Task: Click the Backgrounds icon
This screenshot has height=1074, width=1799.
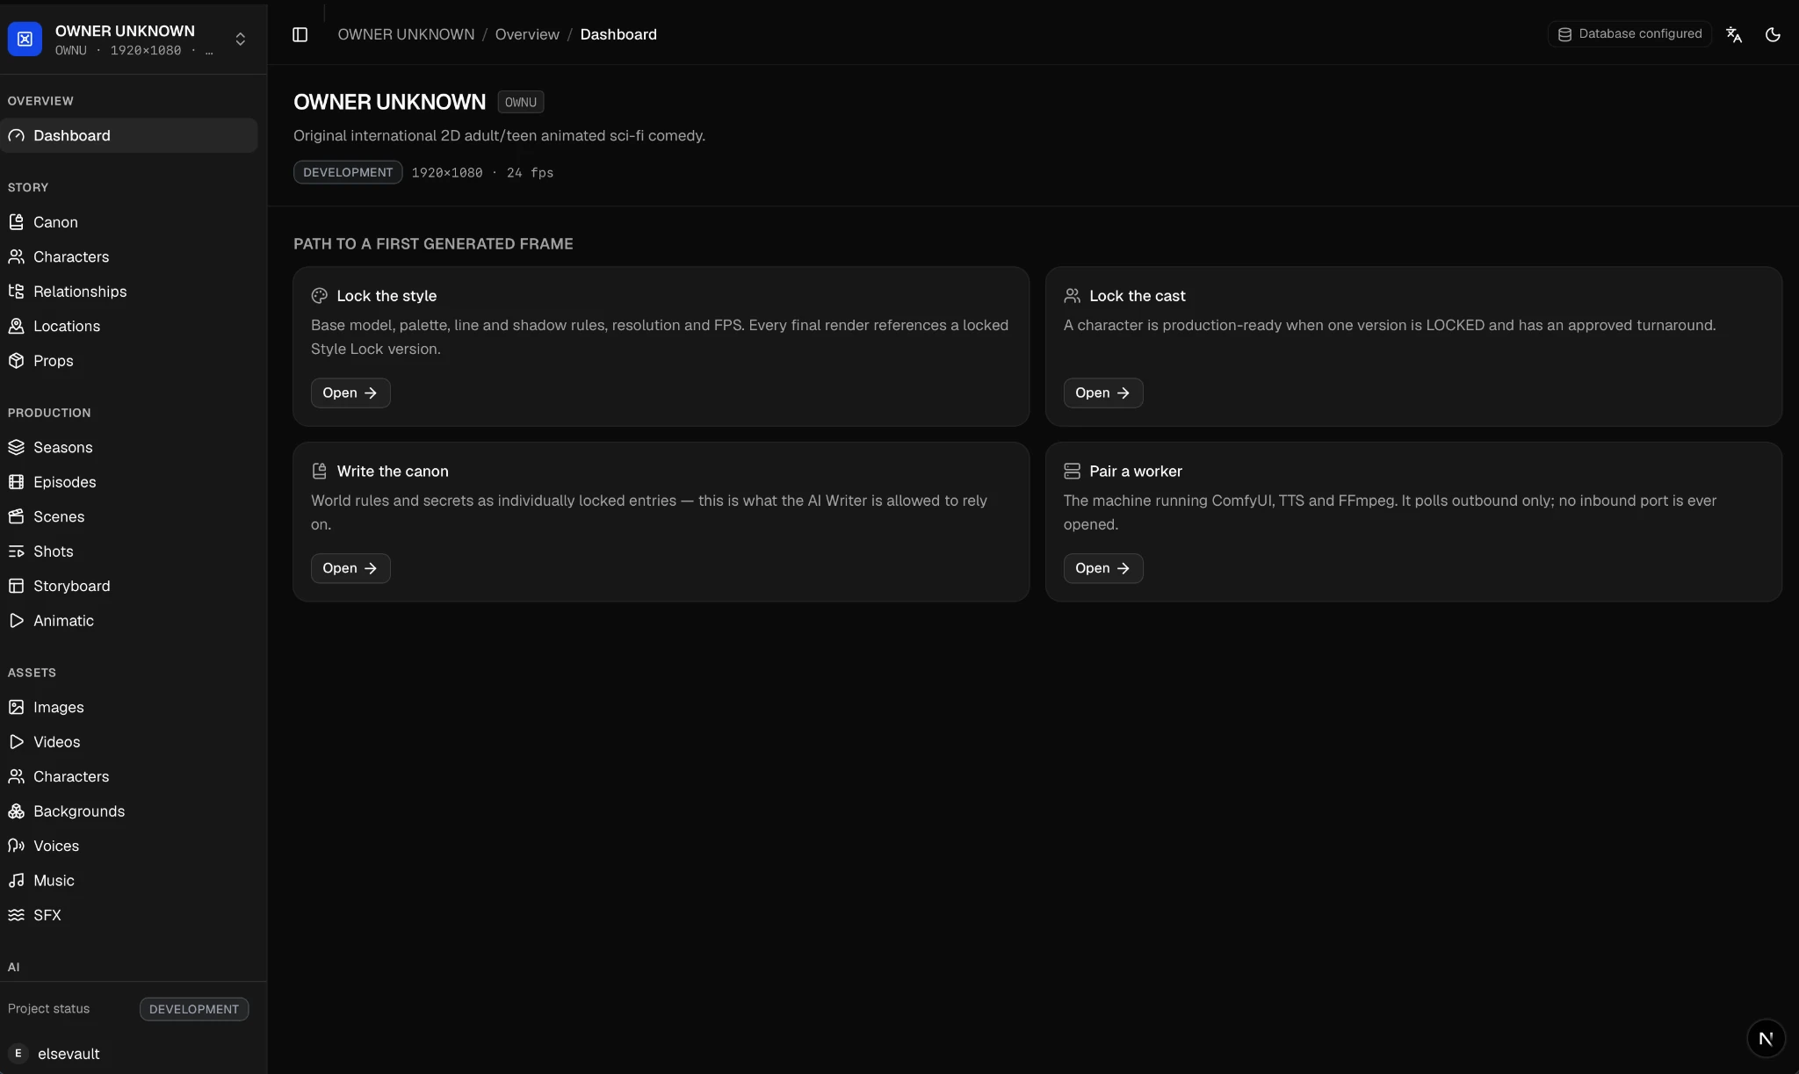Action: pos(16,811)
